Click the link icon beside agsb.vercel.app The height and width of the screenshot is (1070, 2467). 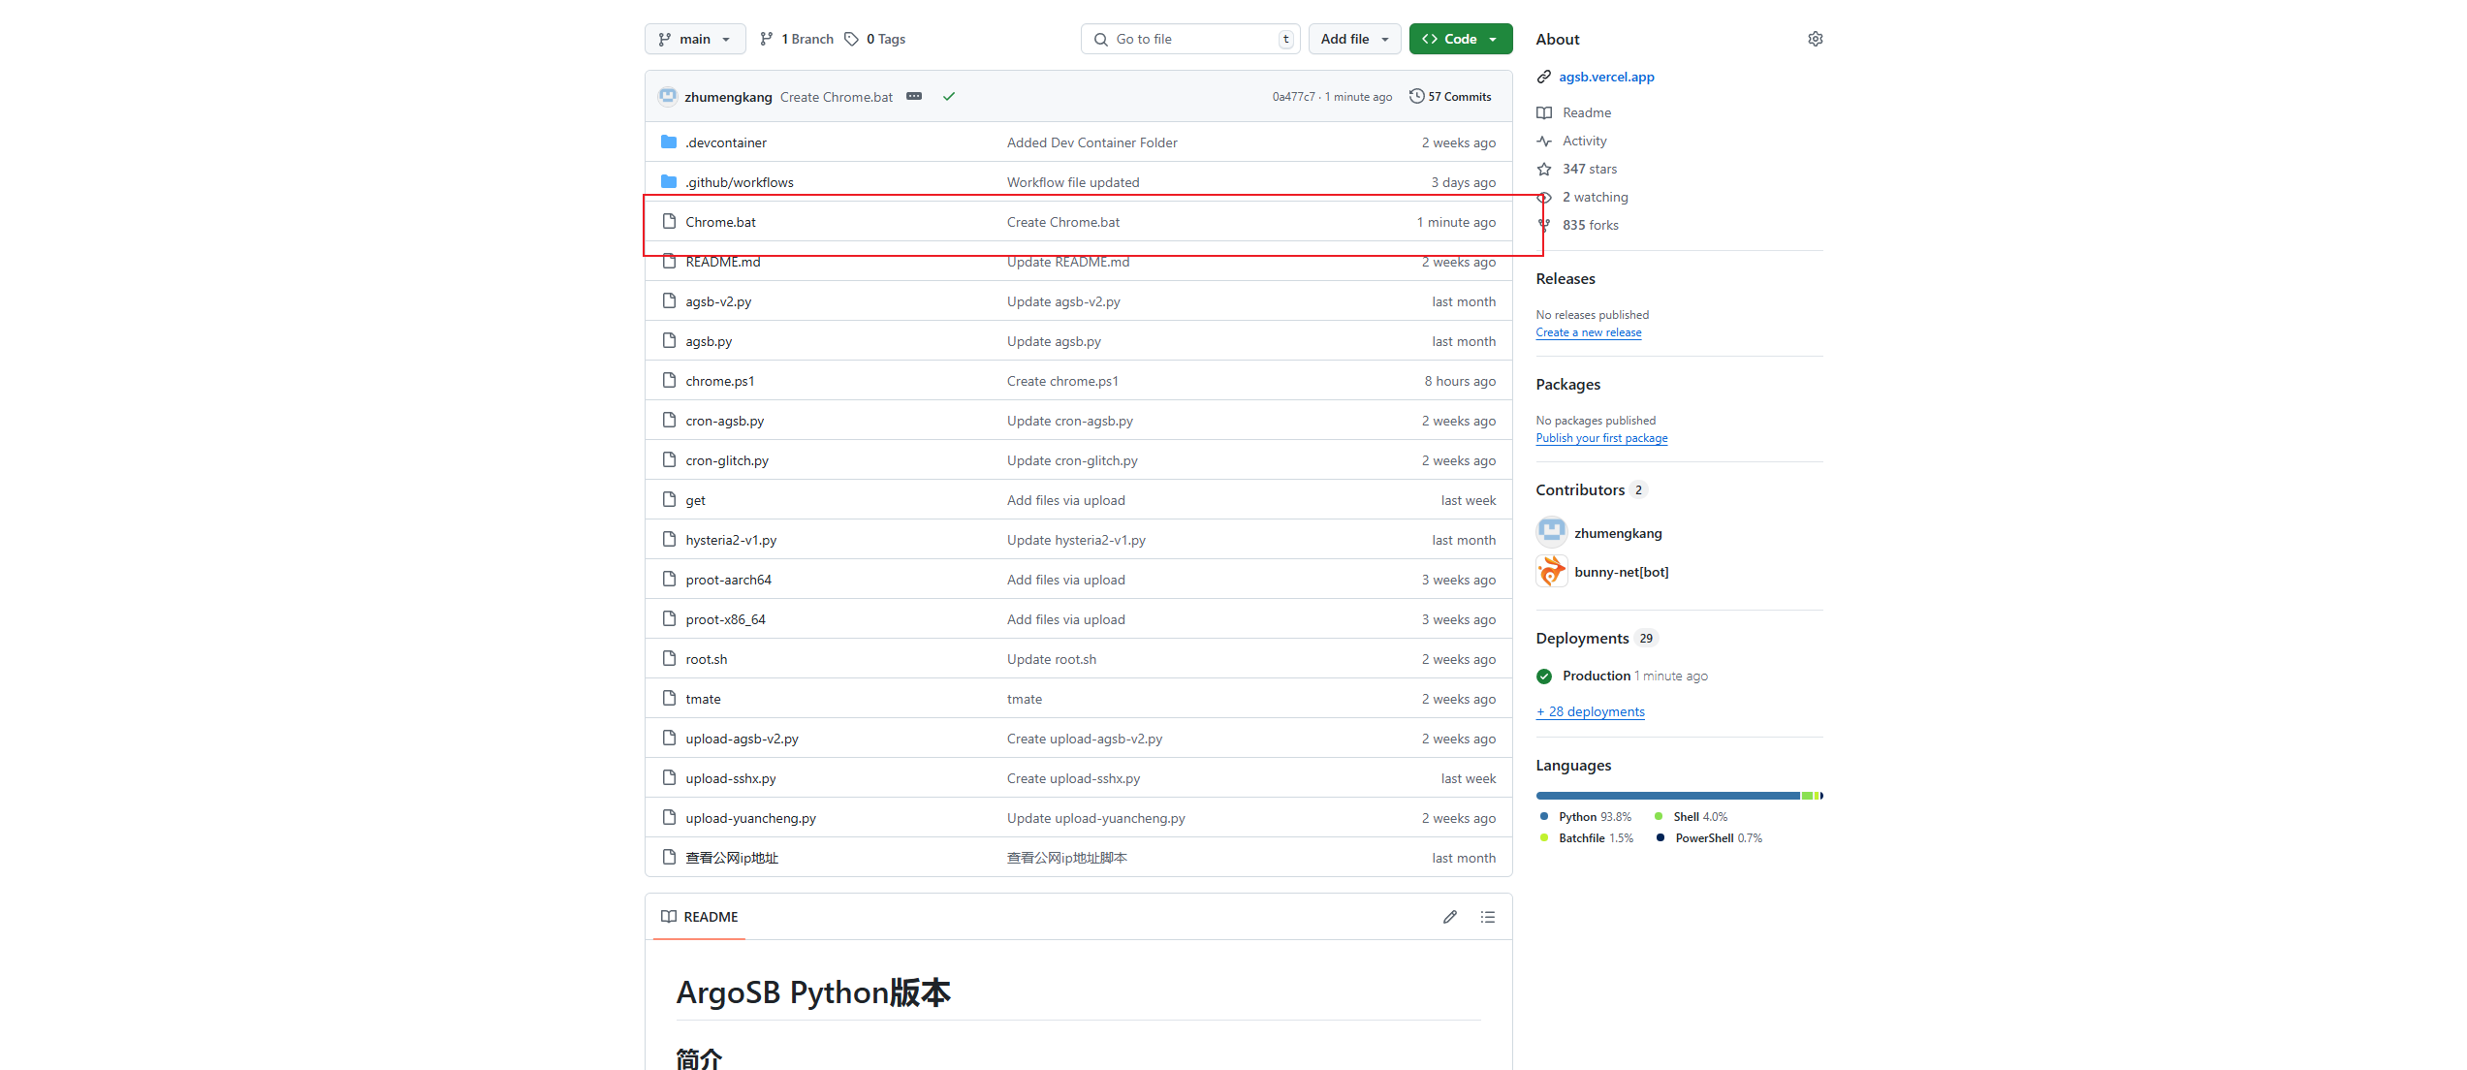[x=1544, y=77]
